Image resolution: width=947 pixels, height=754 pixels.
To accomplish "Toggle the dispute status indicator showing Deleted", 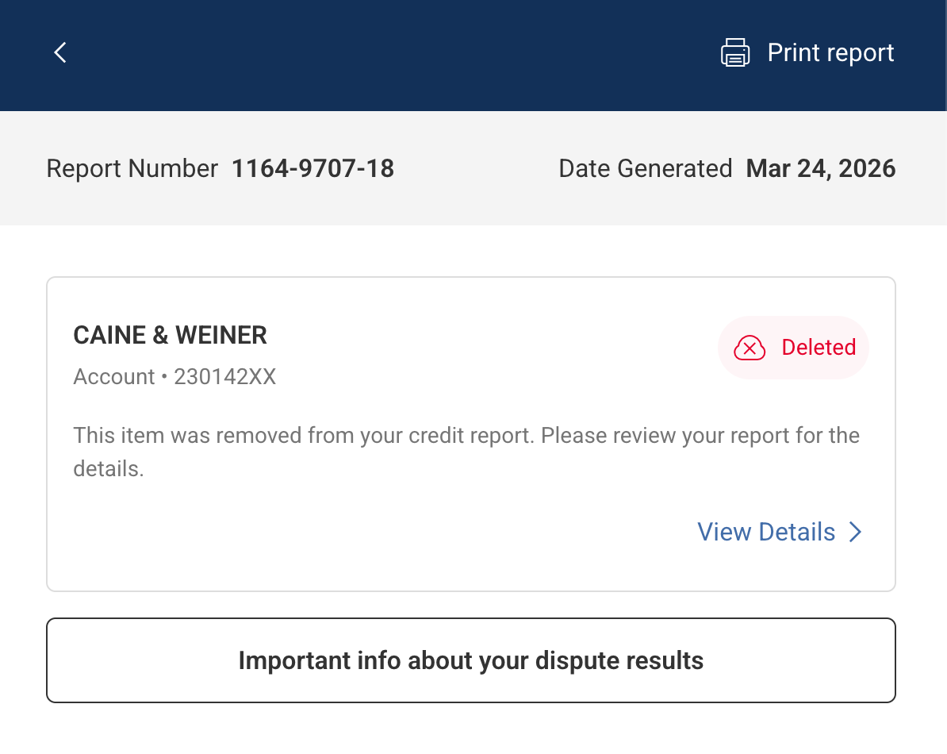I will (793, 348).
